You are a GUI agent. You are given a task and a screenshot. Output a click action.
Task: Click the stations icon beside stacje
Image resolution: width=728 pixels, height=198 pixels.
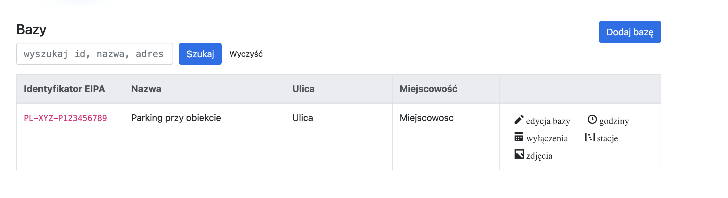(x=590, y=137)
